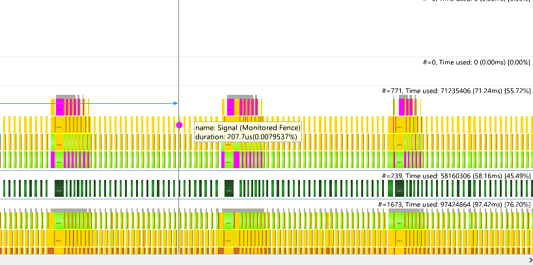Click the blue arrowhead at the cursor line

pyautogui.click(x=176, y=103)
